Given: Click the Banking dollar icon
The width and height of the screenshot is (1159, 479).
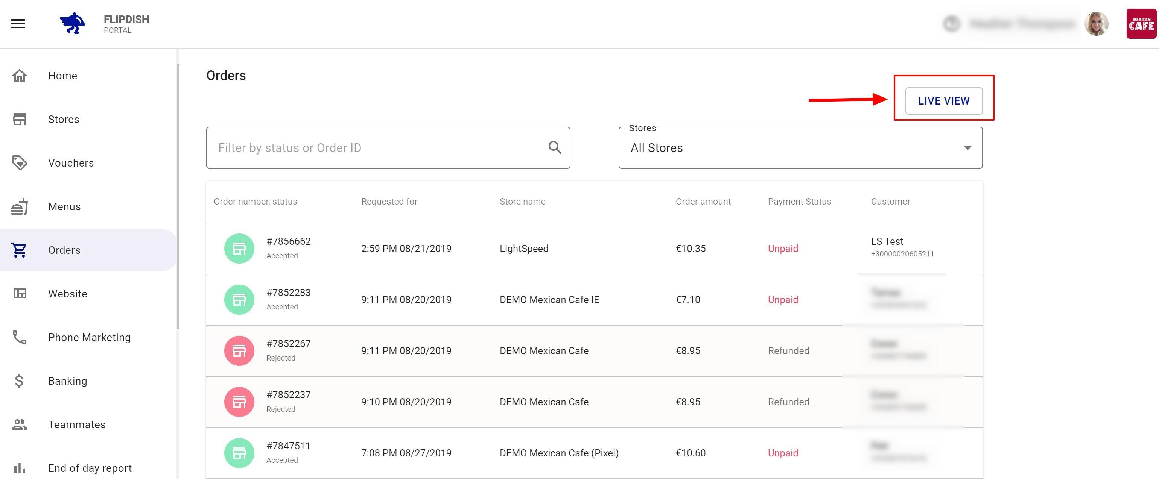Looking at the screenshot, I should tap(19, 381).
